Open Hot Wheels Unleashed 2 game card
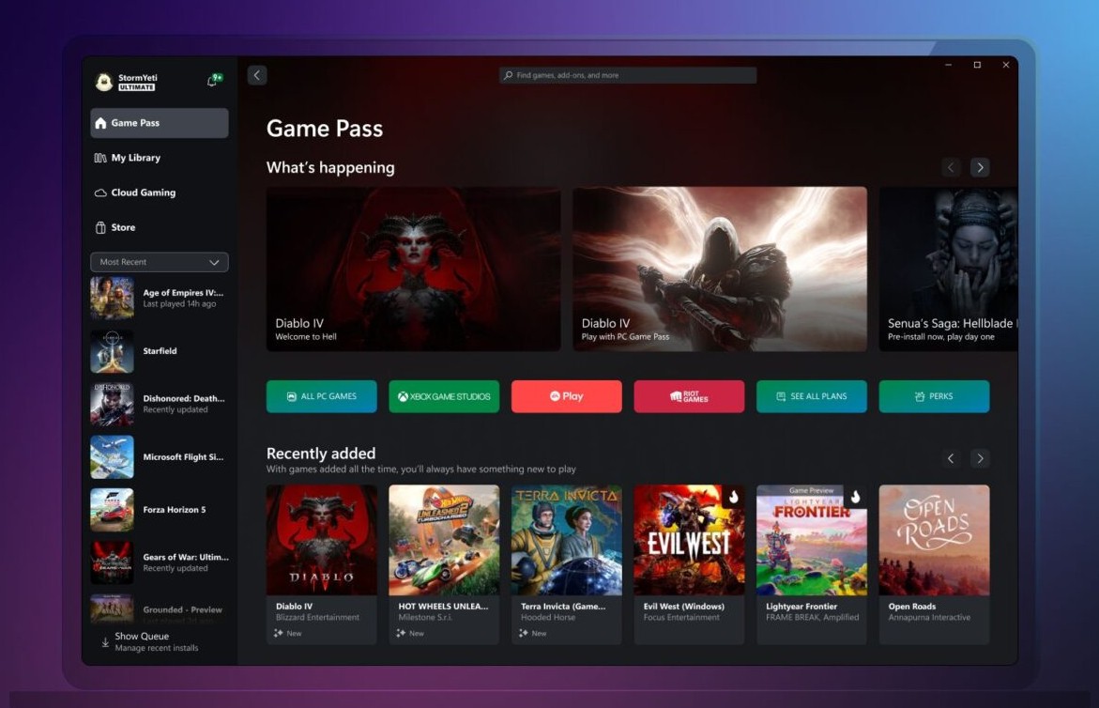1099x708 pixels. (444, 564)
